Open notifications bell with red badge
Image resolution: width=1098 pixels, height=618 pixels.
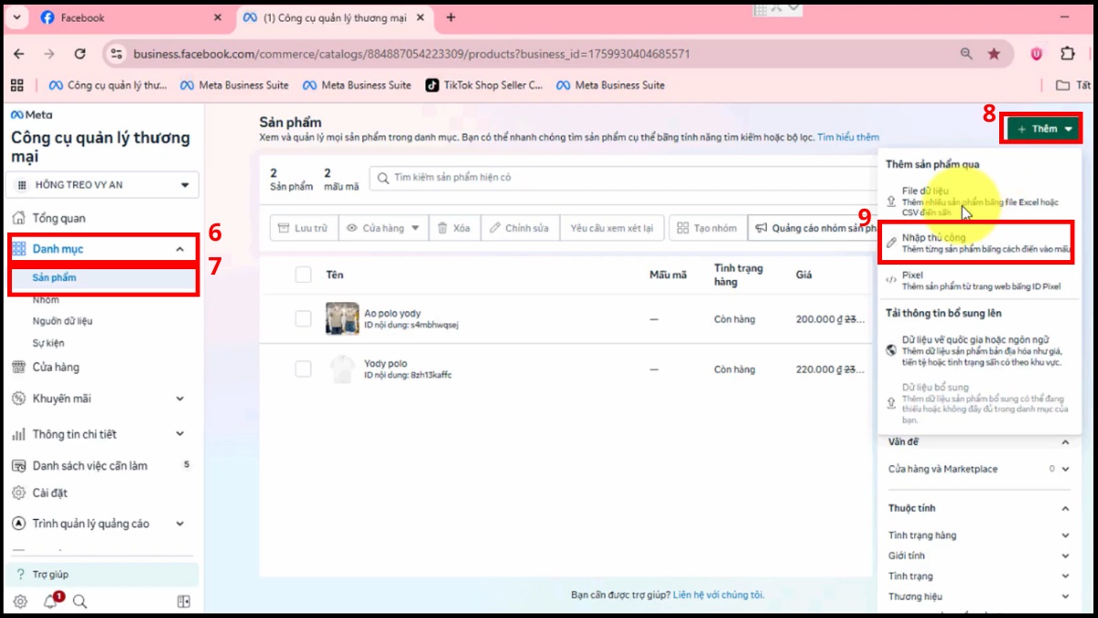51,601
